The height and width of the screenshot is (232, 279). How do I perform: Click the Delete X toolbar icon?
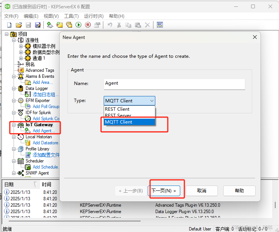click(147, 25)
